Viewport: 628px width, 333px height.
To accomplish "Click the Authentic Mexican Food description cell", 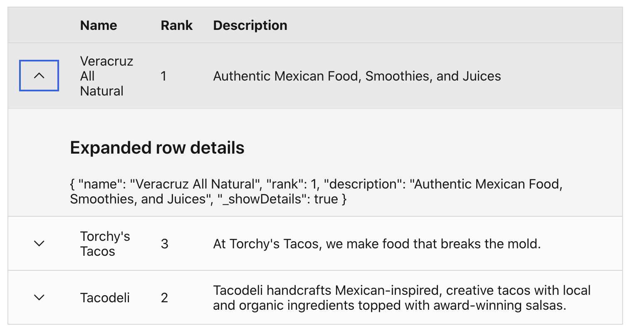I will [x=357, y=76].
